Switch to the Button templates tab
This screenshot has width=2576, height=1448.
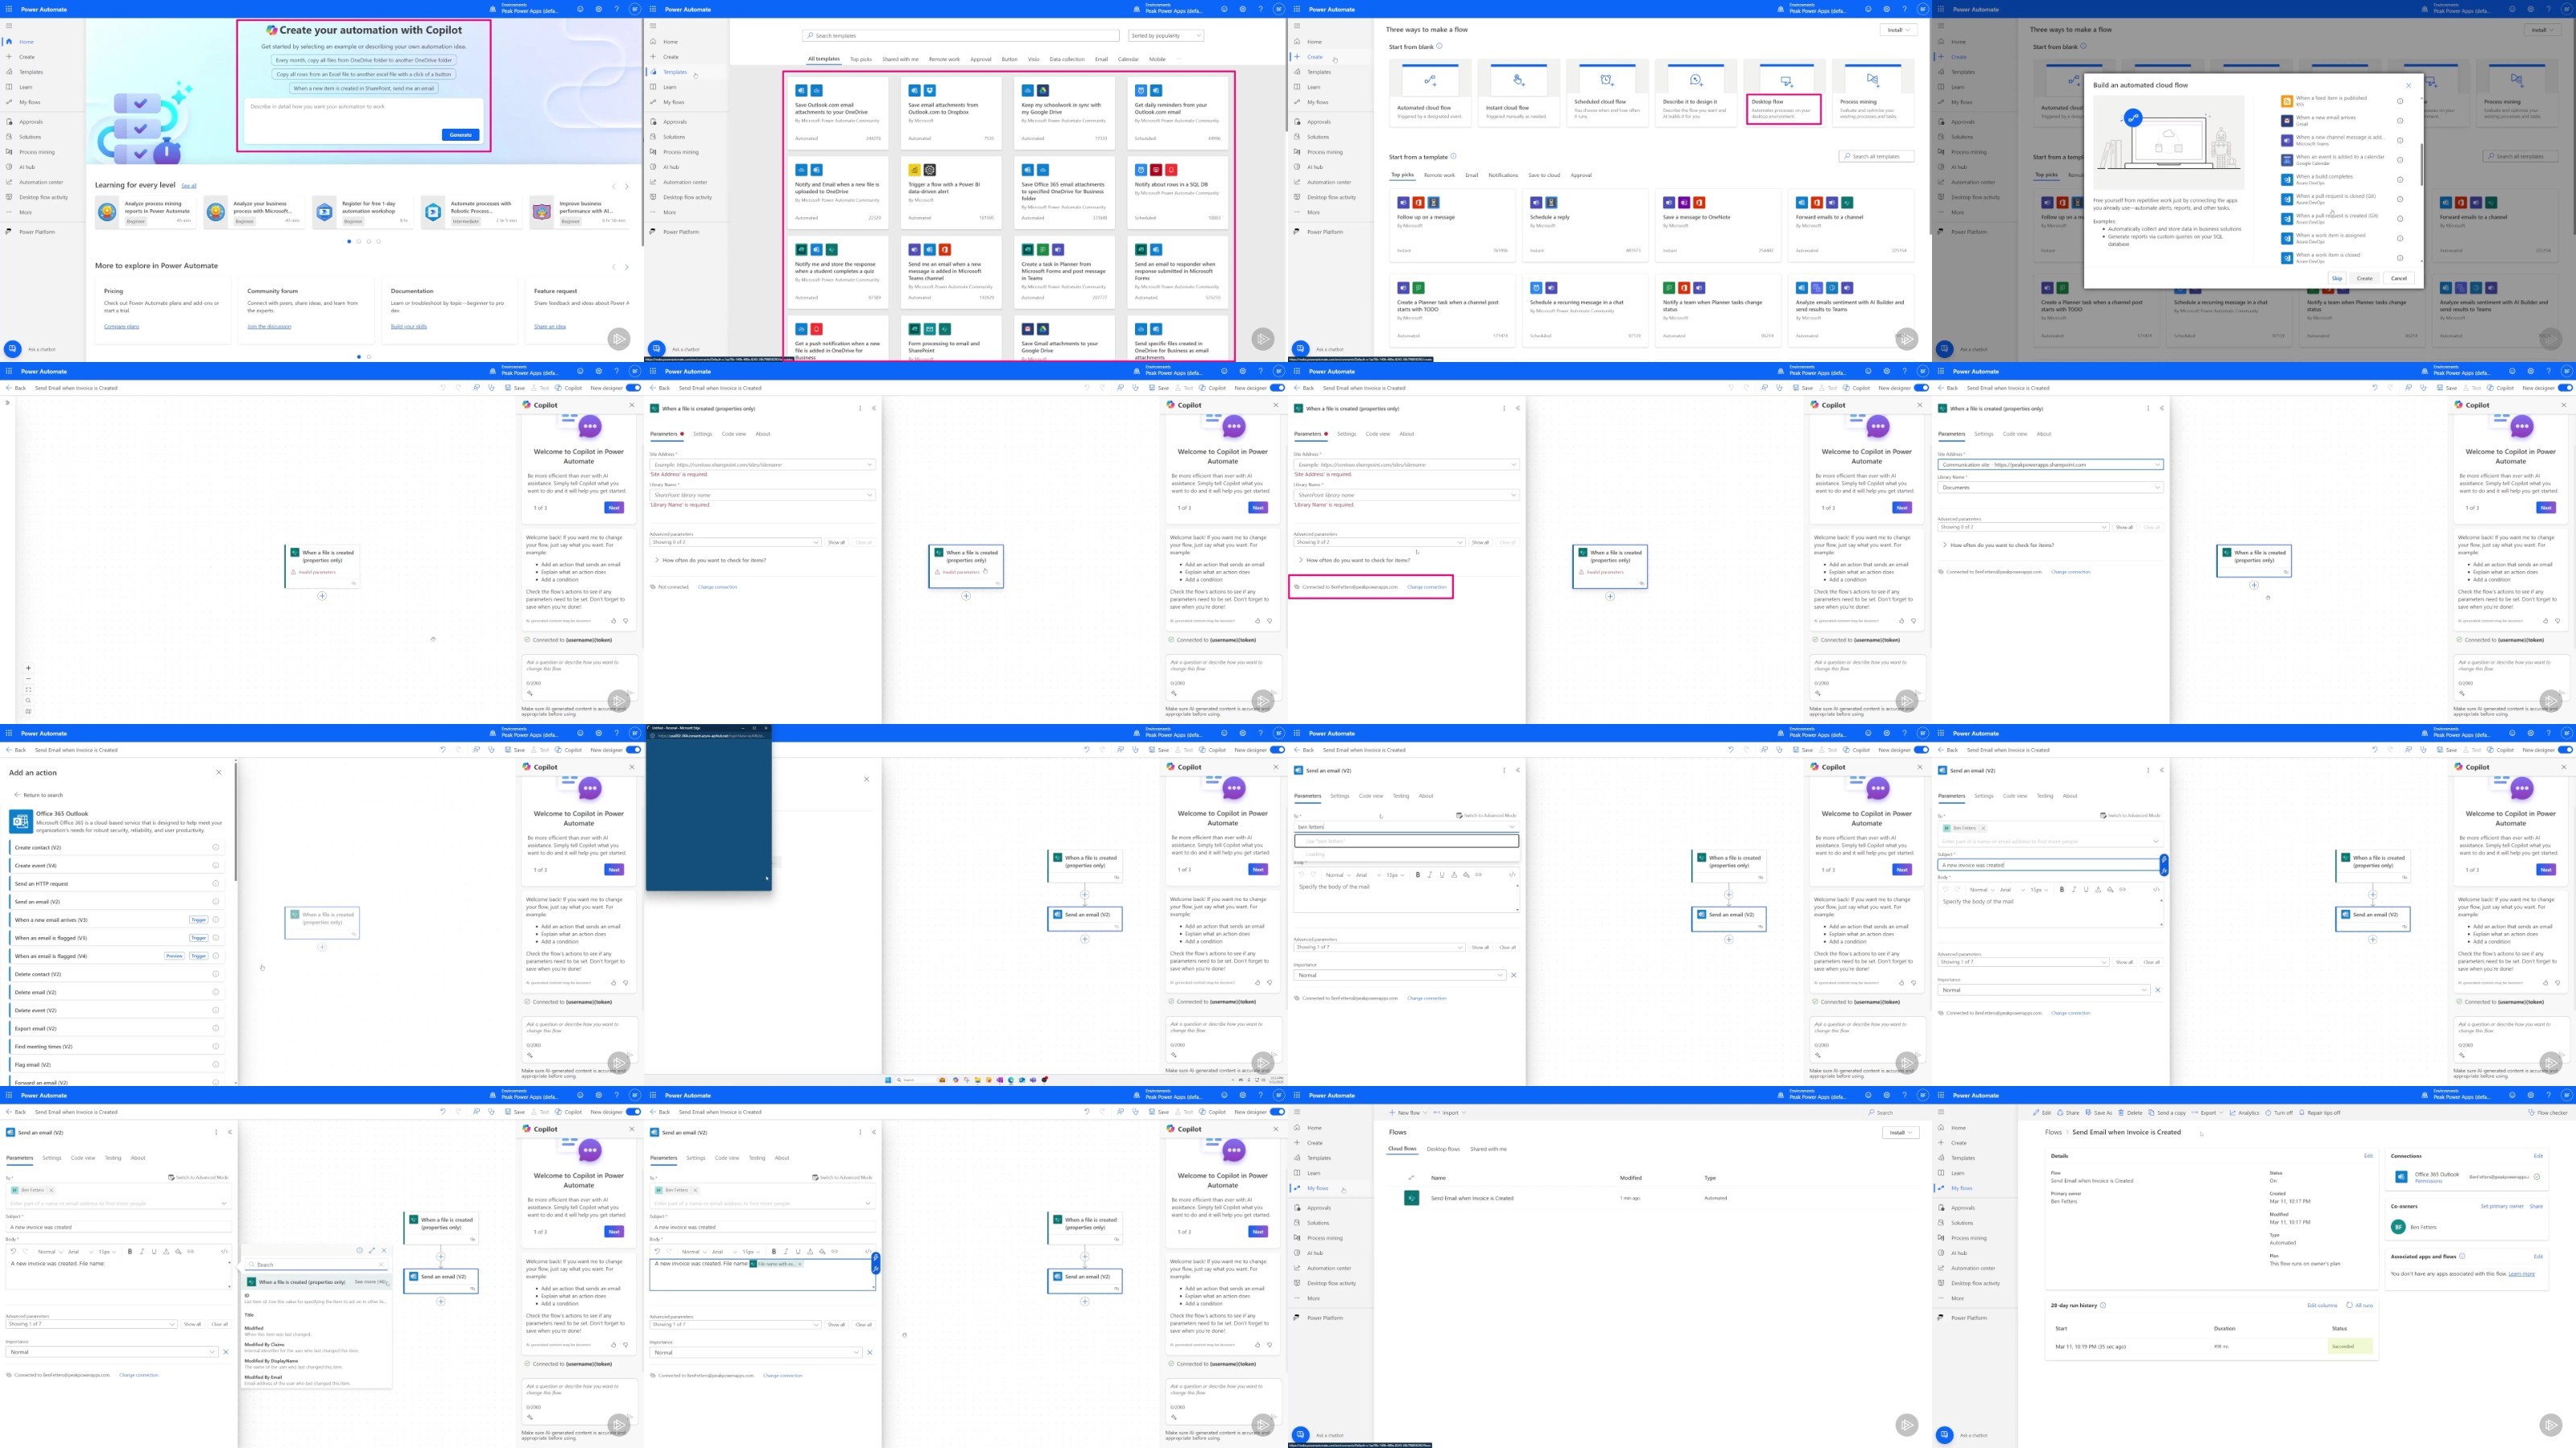1009,59
